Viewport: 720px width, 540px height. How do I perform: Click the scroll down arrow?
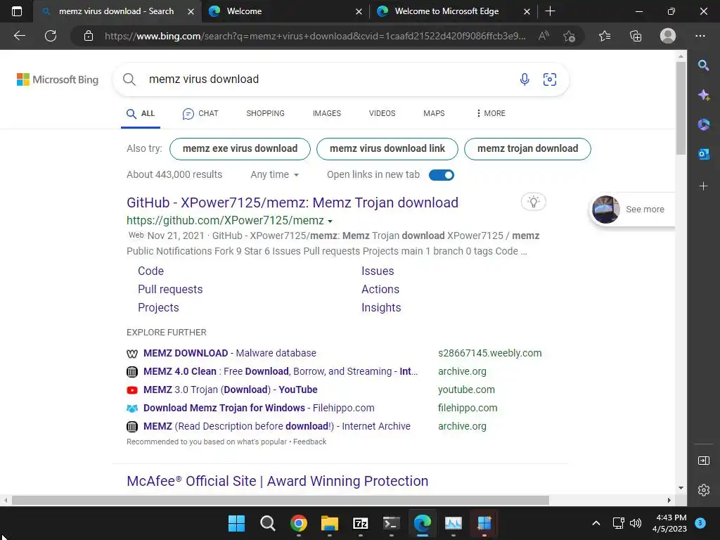point(681,488)
